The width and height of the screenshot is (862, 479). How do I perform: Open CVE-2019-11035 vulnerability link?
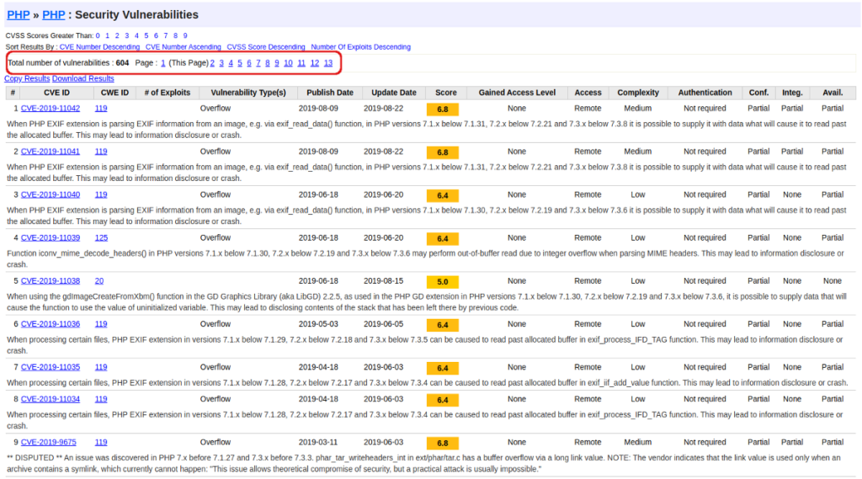[x=50, y=367]
